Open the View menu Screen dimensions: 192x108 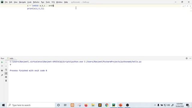coord(16,2)
